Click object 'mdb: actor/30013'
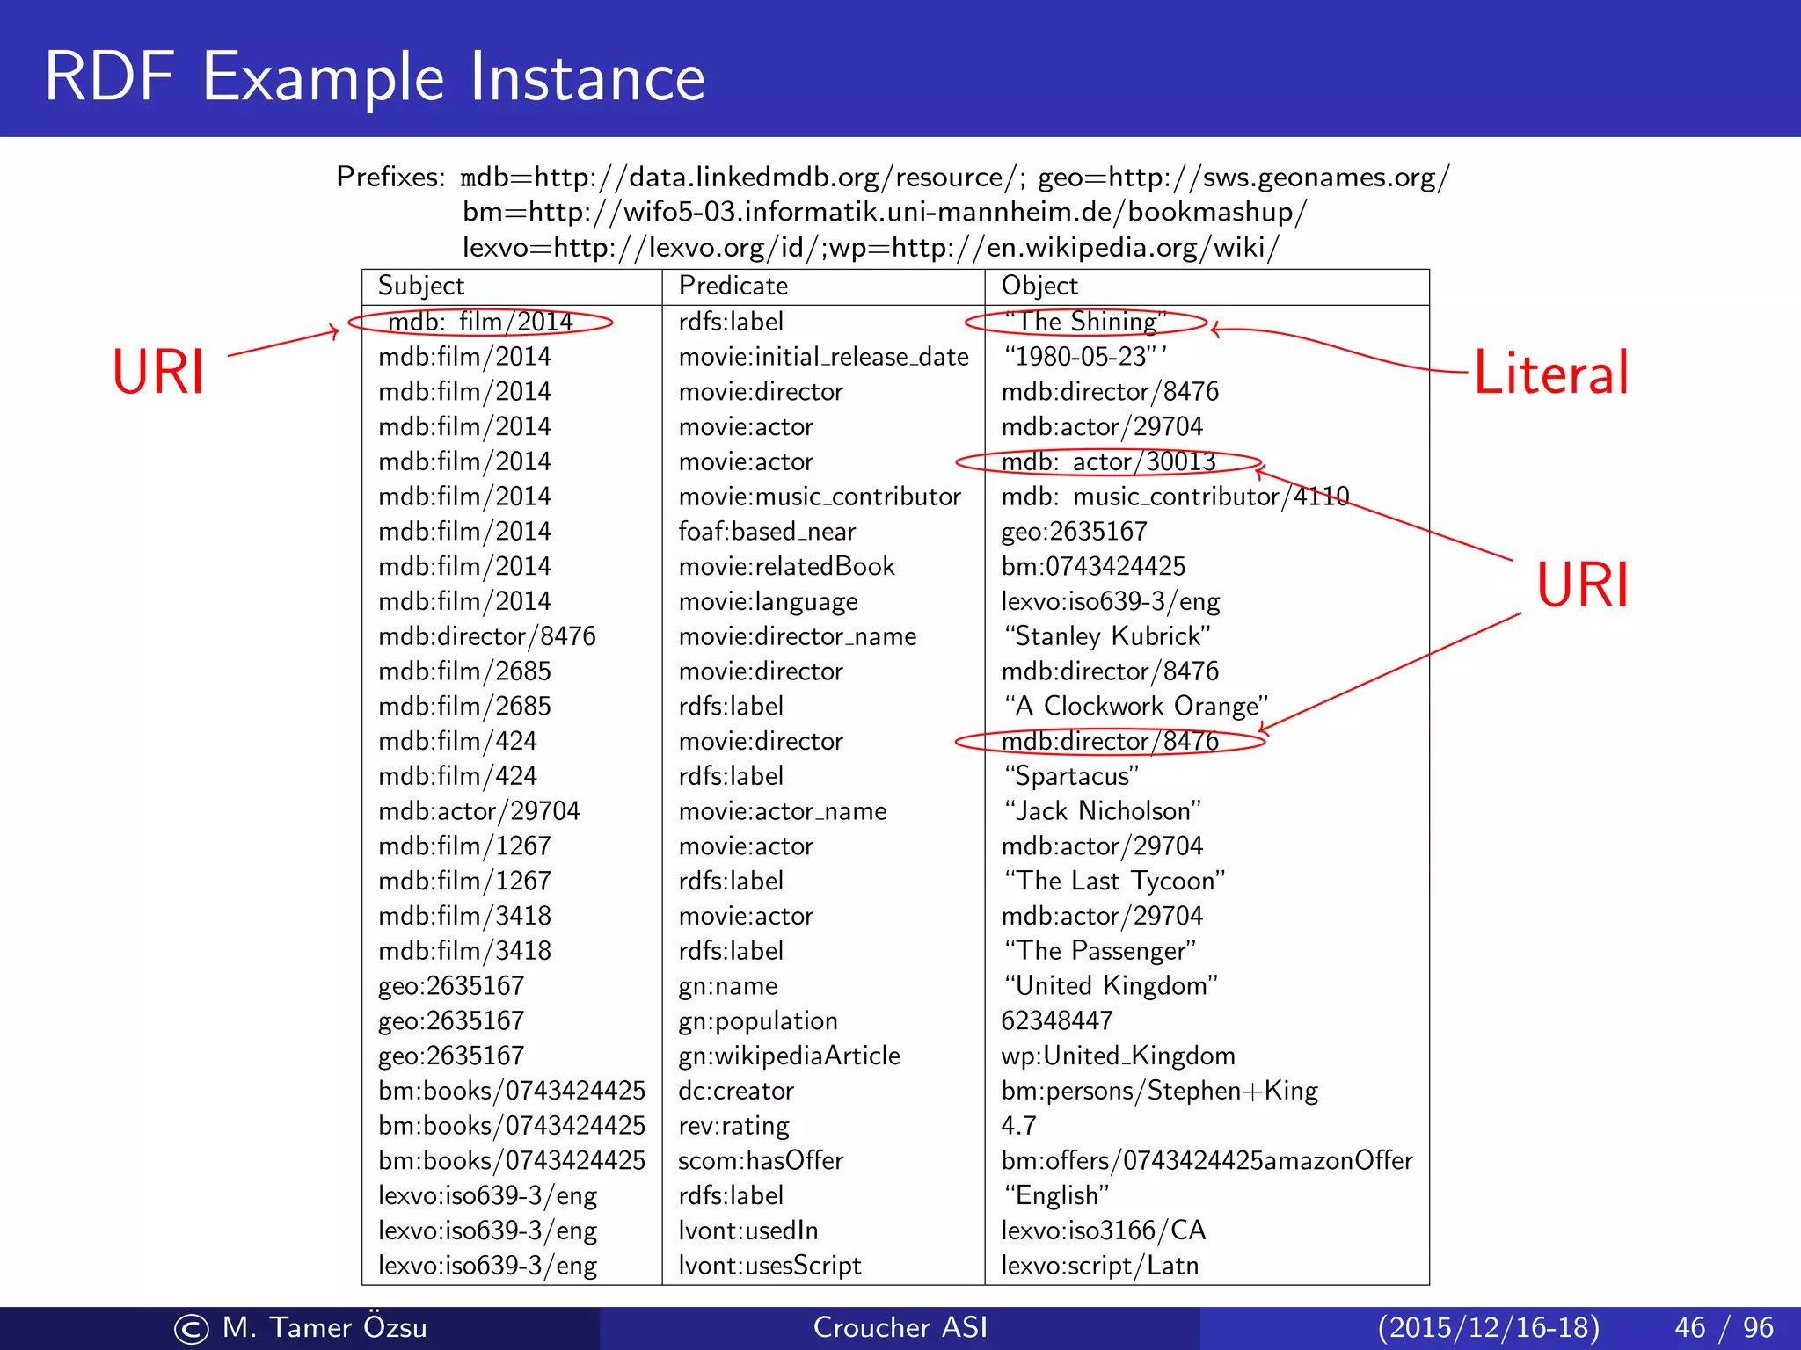The image size is (1801, 1350). 1108,461
